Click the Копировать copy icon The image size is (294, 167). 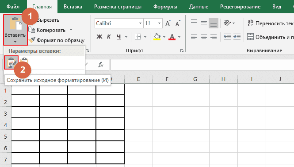point(31,30)
